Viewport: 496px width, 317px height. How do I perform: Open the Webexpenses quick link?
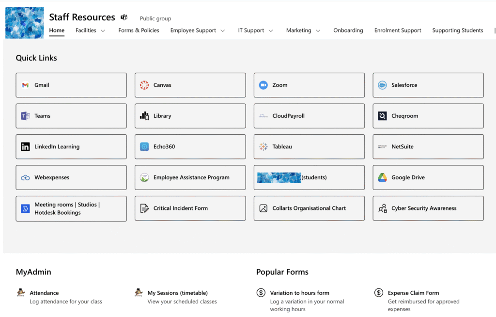click(71, 177)
